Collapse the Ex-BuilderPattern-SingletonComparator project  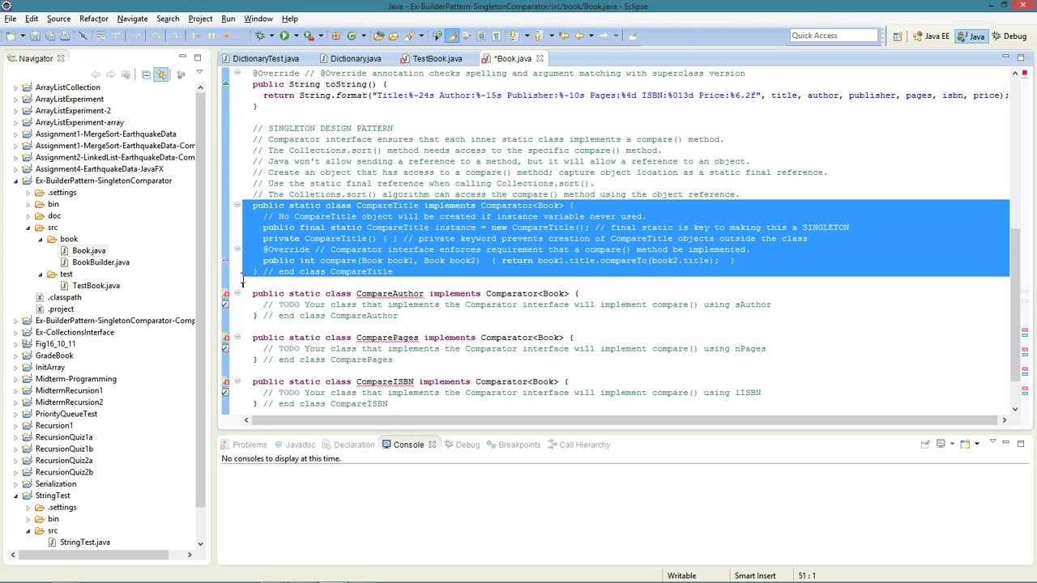pyautogui.click(x=15, y=181)
